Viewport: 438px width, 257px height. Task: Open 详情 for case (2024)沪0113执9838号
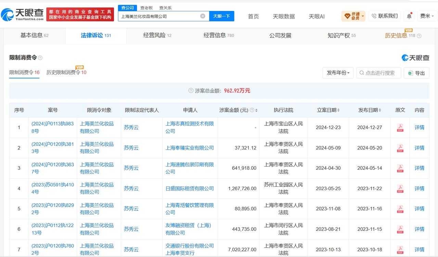(x=420, y=127)
